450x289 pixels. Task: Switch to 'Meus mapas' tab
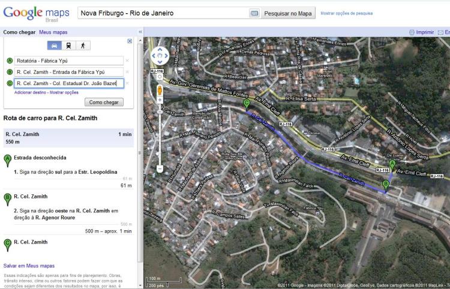(x=53, y=32)
